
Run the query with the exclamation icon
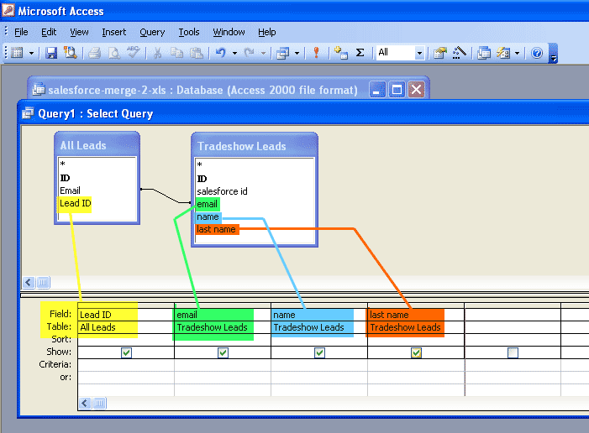[x=316, y=53]
